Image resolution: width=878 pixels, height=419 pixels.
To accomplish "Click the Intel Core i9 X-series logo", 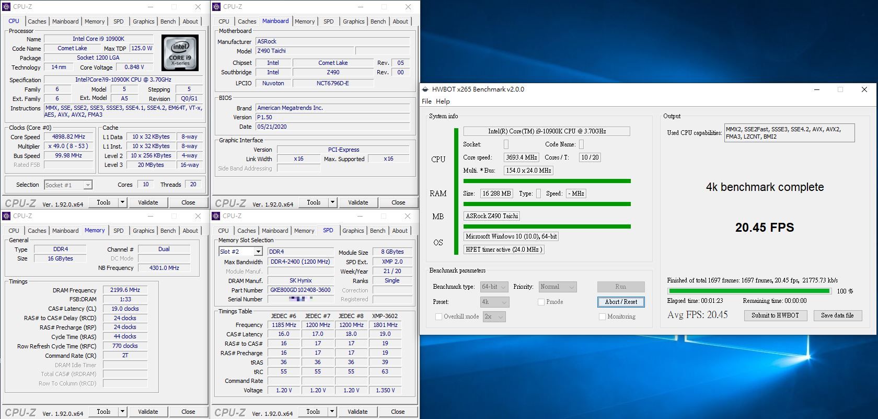I will (180, 53).
